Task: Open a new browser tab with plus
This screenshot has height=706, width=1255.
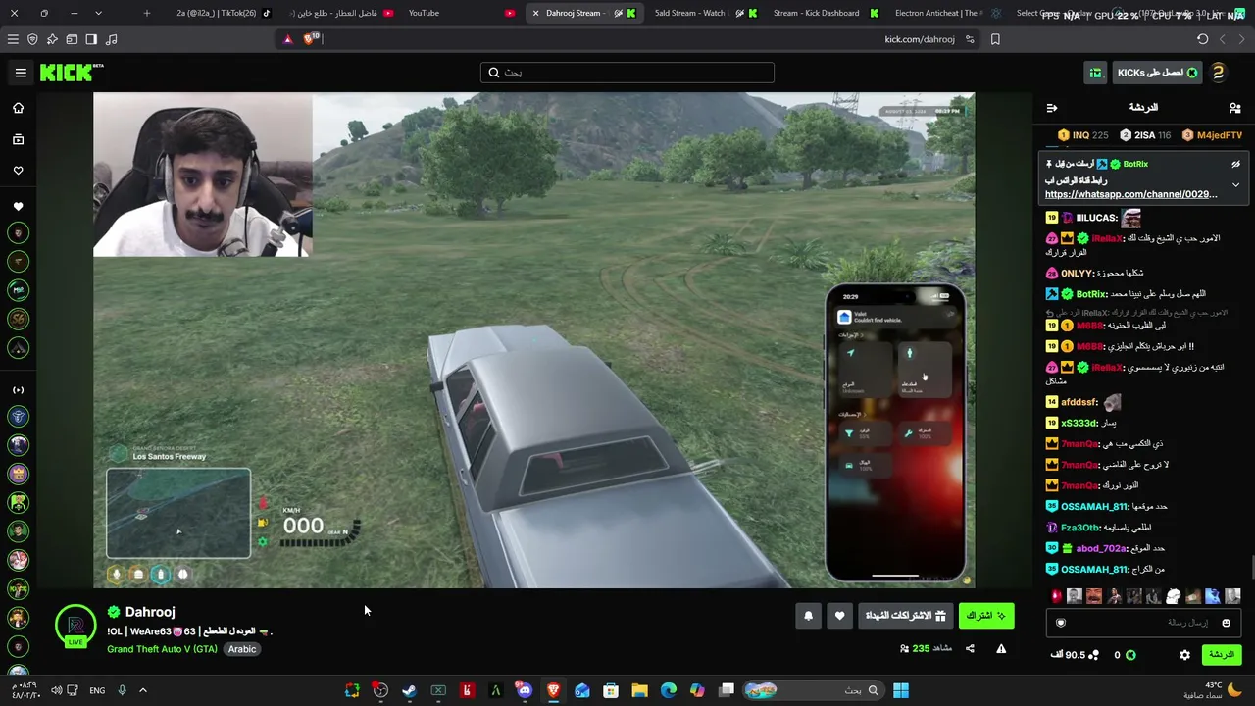Action: point(146,13)
